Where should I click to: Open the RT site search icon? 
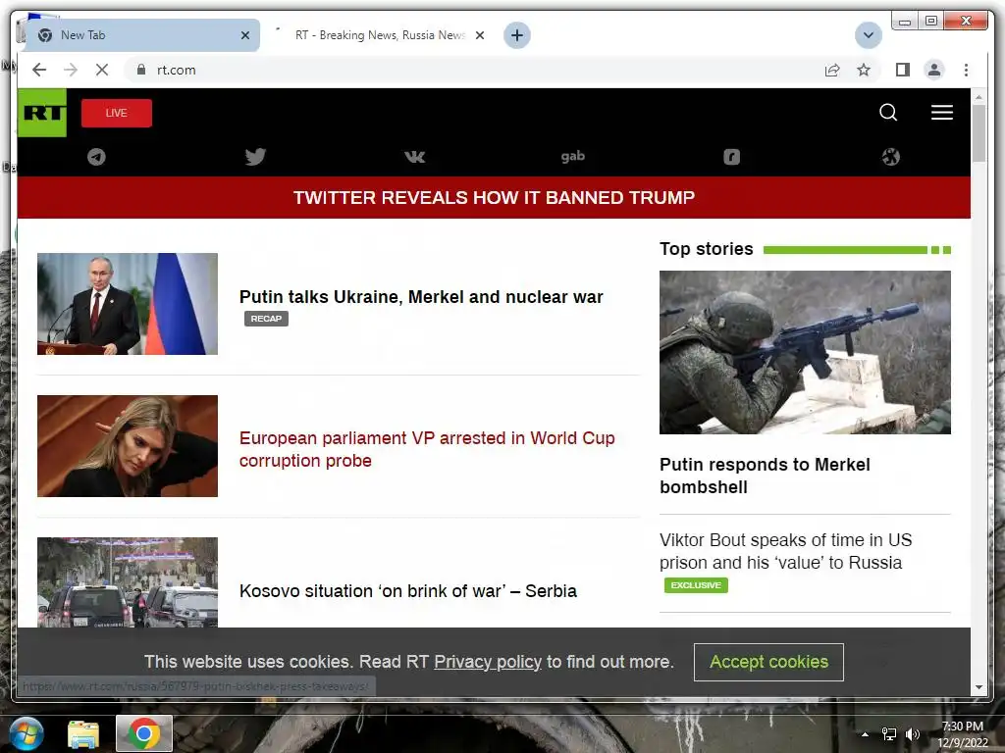click(887, 113)
